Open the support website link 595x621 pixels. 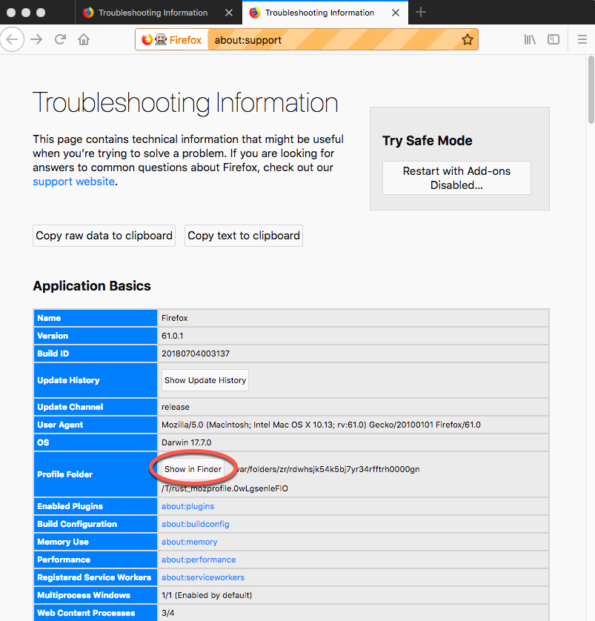(x=73, y=182)
